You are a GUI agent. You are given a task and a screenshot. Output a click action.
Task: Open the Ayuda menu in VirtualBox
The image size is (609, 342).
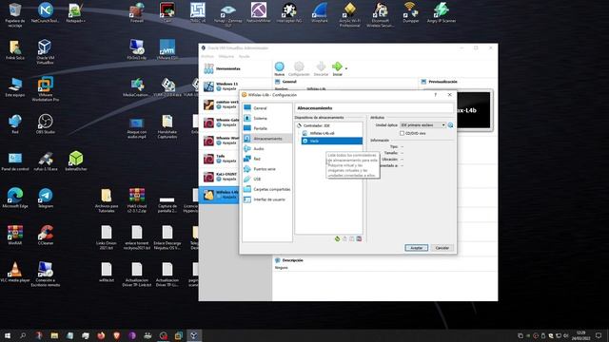[245, 57]
